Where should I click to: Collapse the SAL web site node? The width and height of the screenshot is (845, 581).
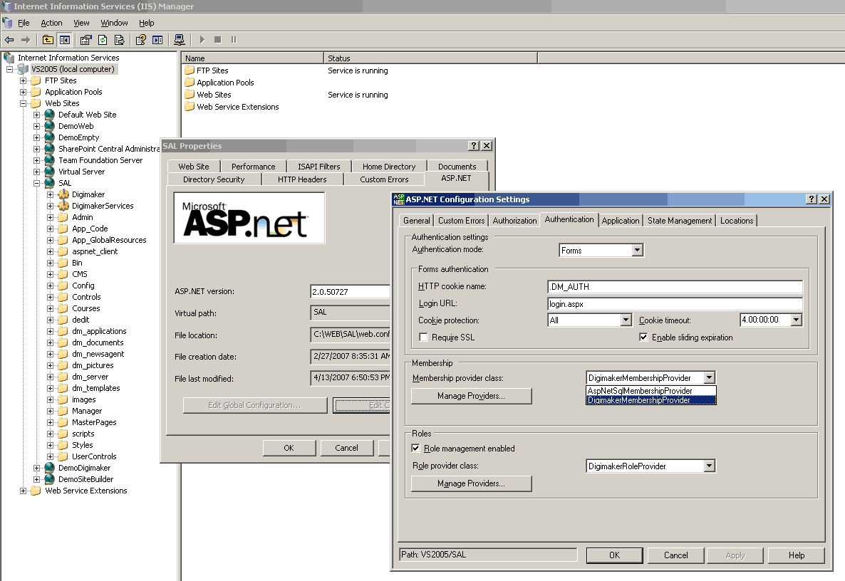point(36,183)
